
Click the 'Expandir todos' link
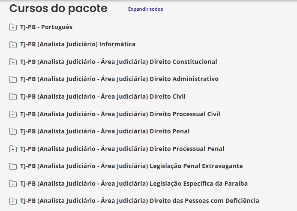145,9
